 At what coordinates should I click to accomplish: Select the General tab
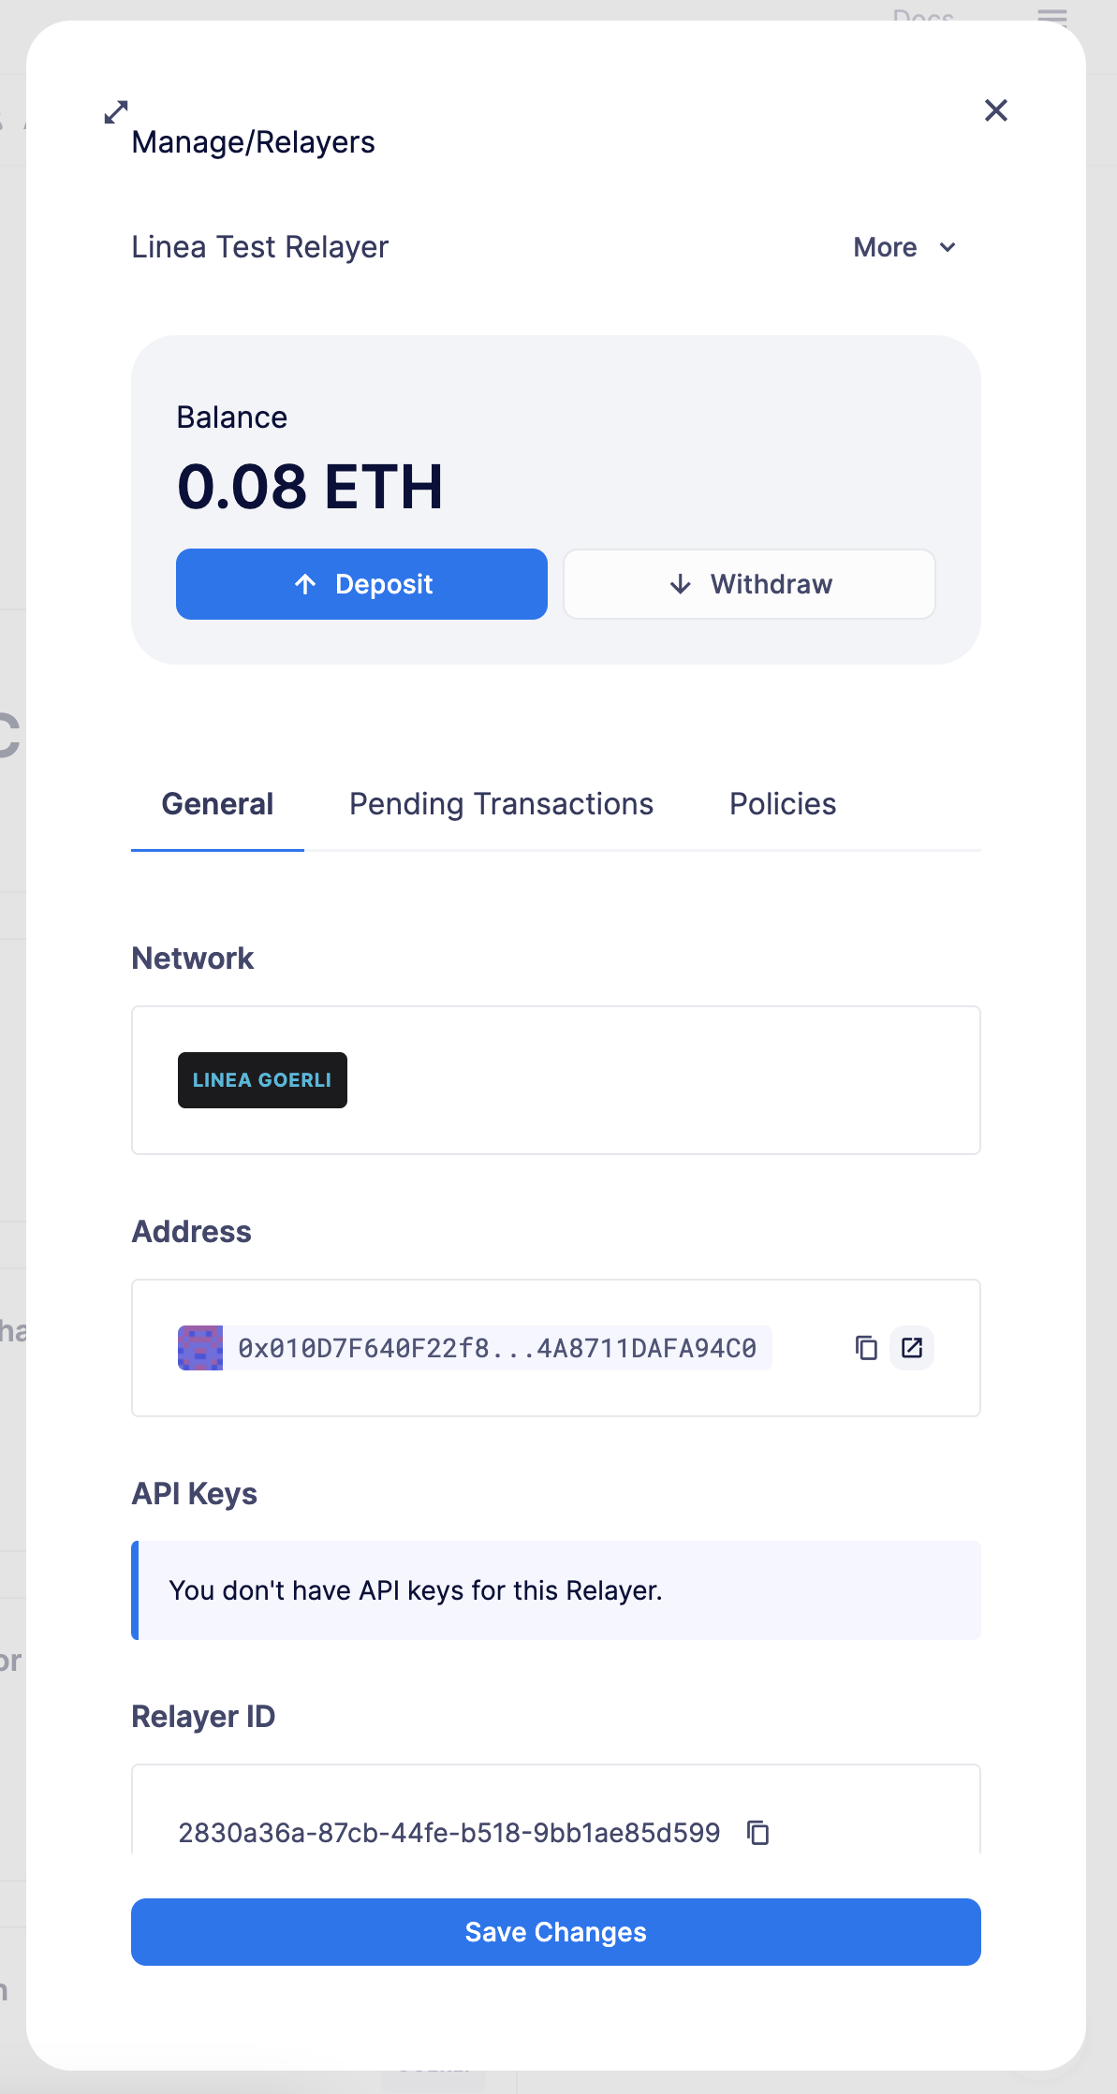(216, 803)
